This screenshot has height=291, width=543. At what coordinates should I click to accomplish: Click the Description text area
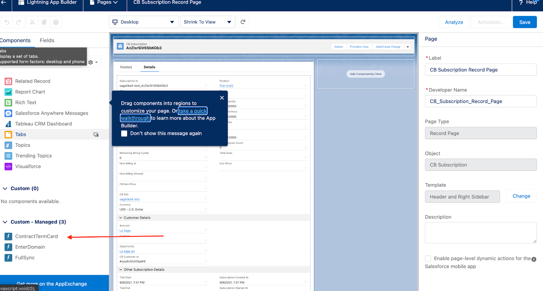point(480,233)
